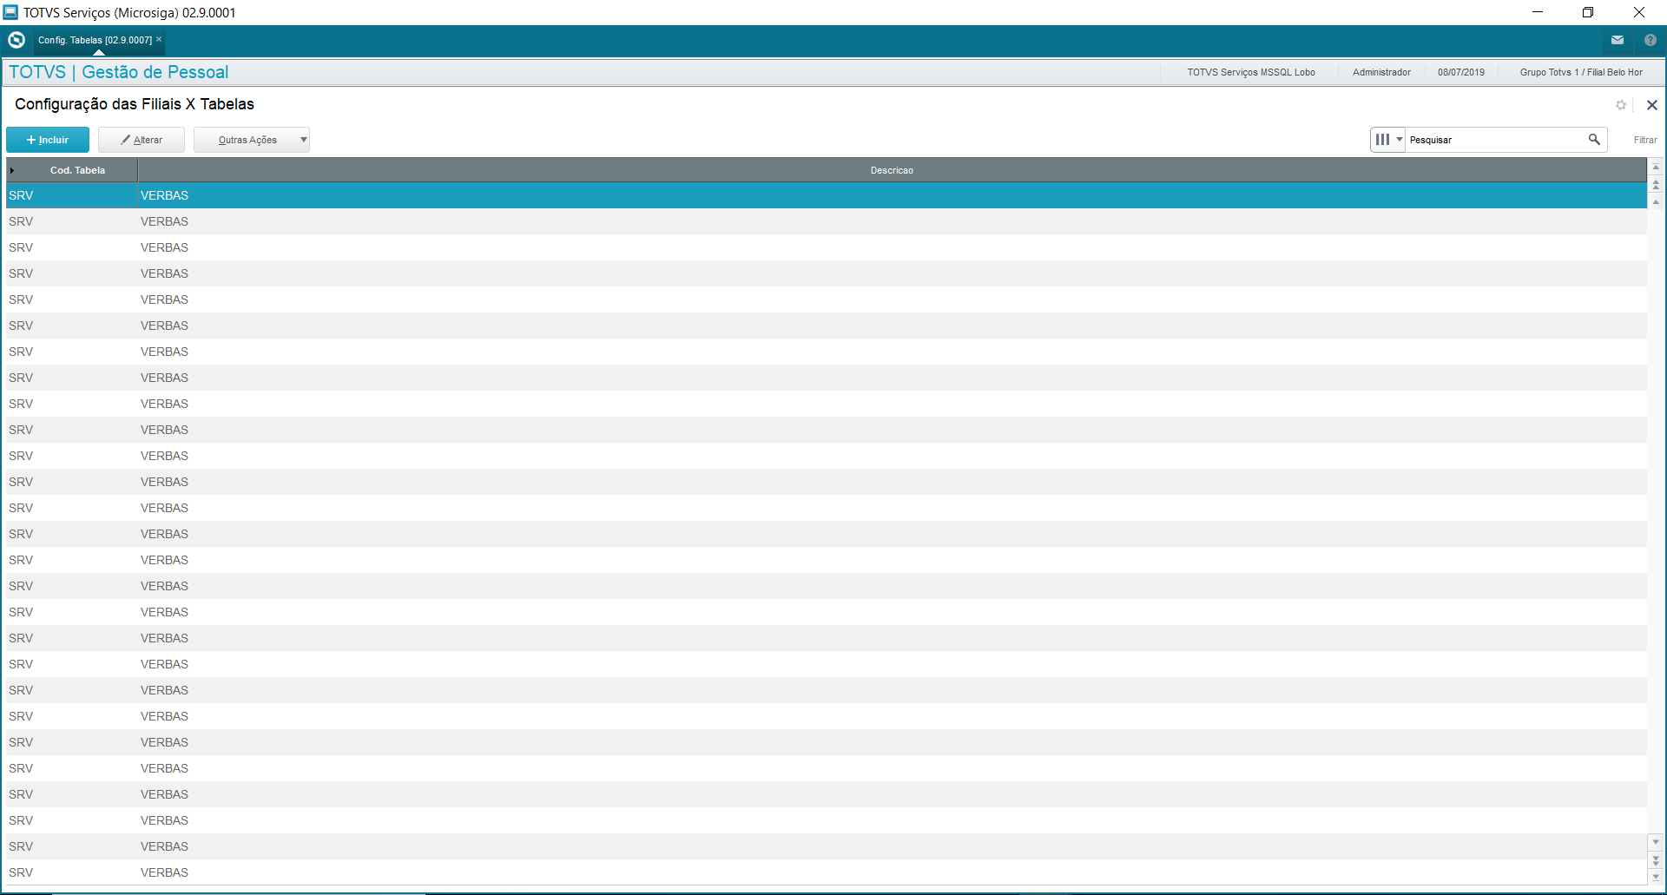This screenshot has height=895, width=1667.
Task: Minimize the TOTVS Serviços window
Action: click(1538, 12)
